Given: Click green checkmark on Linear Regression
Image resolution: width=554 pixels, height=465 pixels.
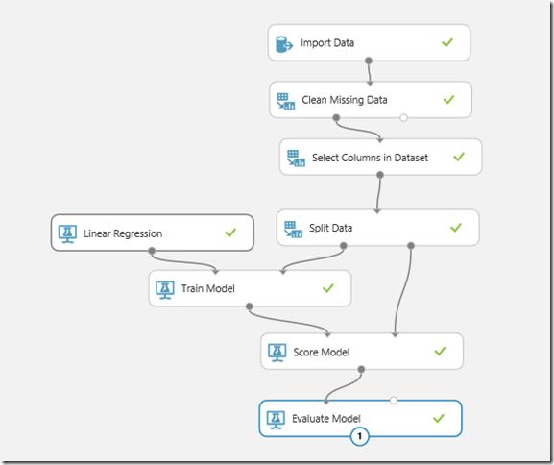Looking at the screenshot, I should 230,232.
